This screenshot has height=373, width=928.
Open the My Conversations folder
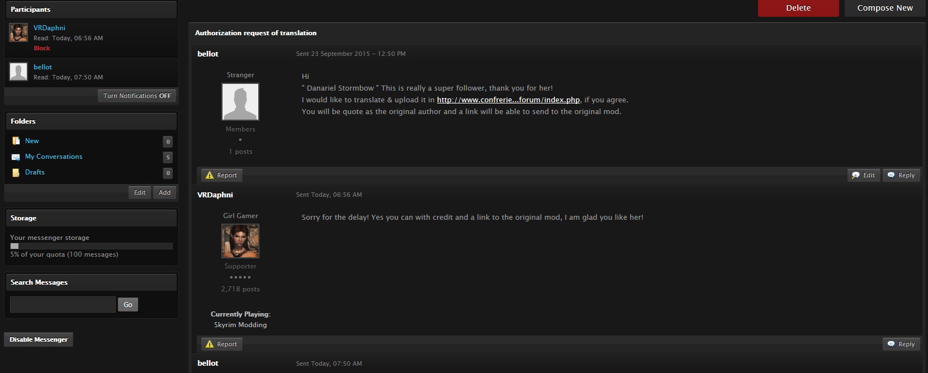[54, 157]
